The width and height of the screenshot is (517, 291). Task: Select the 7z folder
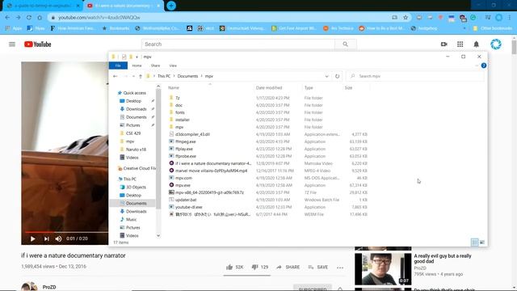(x=178, y=98)
